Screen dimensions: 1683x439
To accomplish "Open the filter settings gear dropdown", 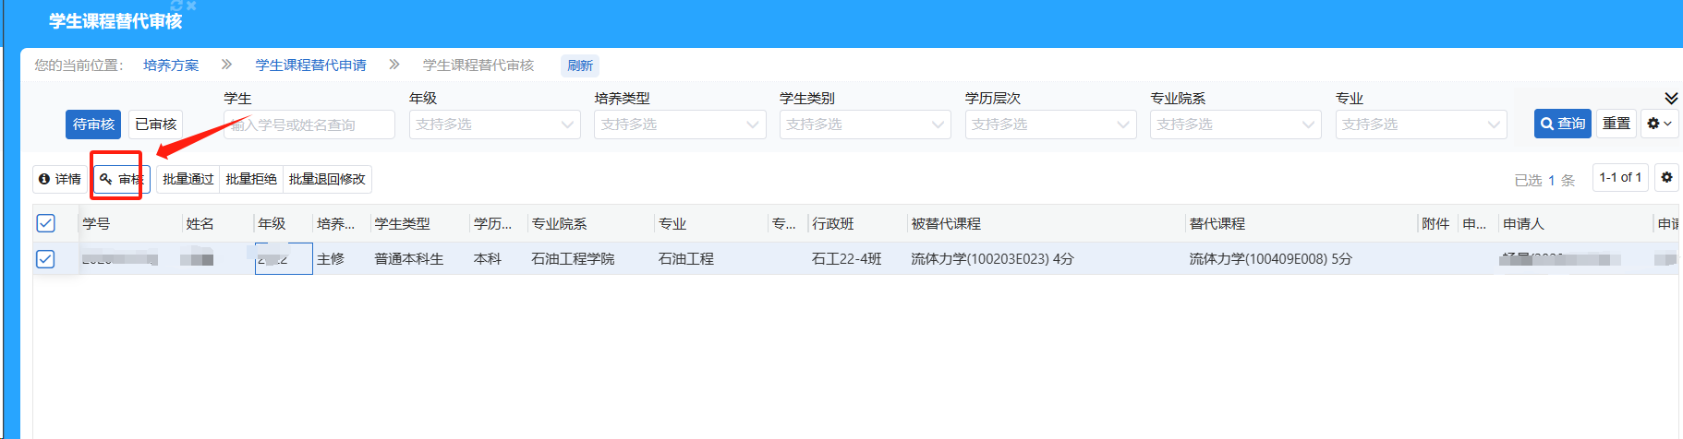I will click(1659, 124).
